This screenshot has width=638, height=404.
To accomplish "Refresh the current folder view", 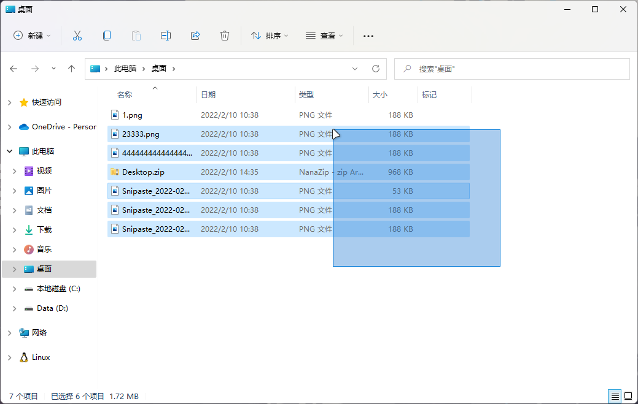I will tap(376, 69).
